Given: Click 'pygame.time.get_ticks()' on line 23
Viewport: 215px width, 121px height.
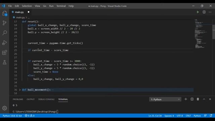Looking at the screenshot, I should 66,43.
